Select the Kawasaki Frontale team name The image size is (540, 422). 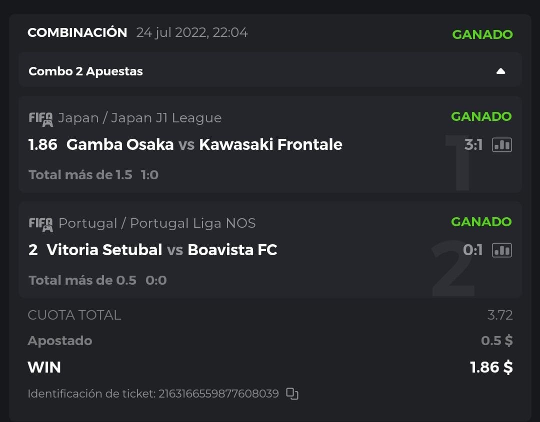pyautogui.click(x=270, y=144)
